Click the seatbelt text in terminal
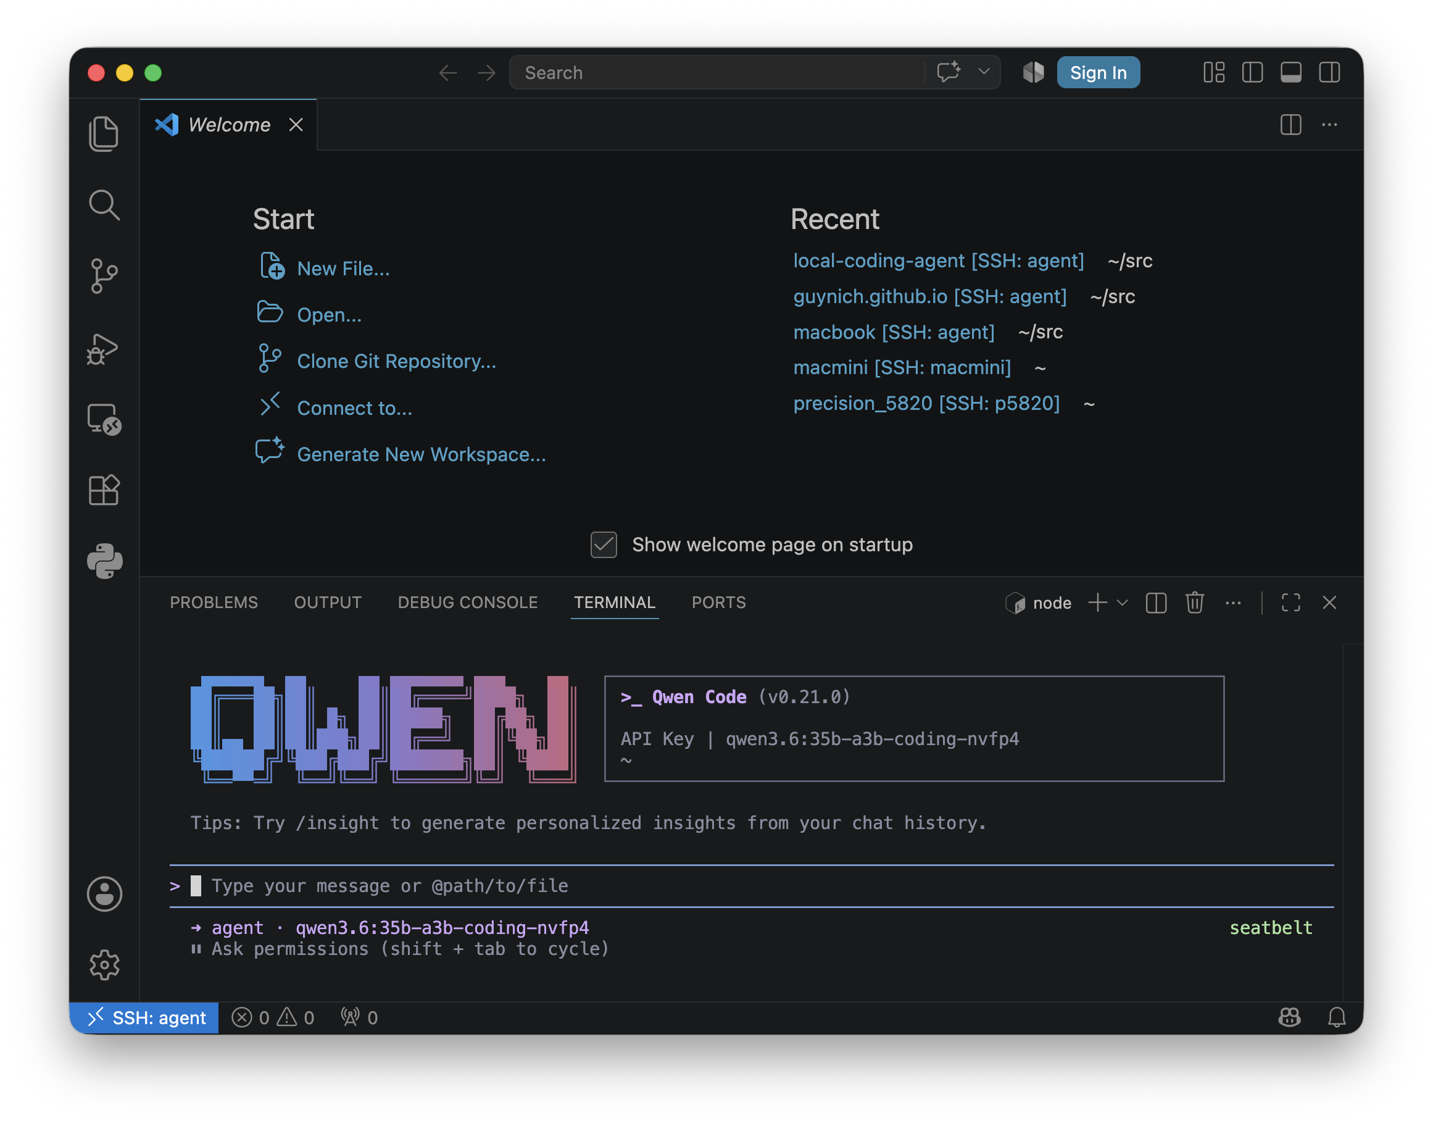This screenshot has width=1433, height=1126. (x=1270, y=928)
